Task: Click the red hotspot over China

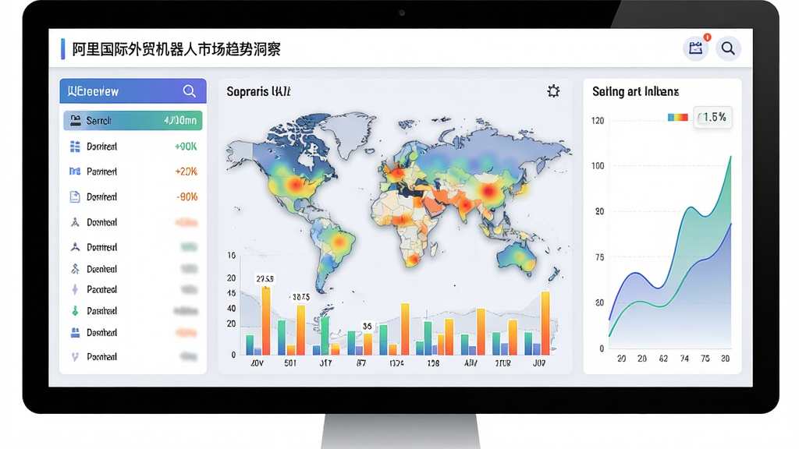Action: [488, 192]
